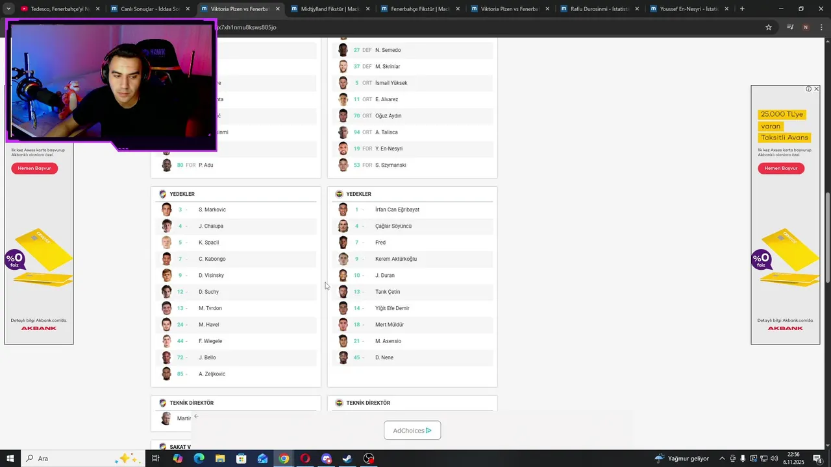
Task: Open Yiğit Efe Demir entry
Action: (x=412, y=308)
